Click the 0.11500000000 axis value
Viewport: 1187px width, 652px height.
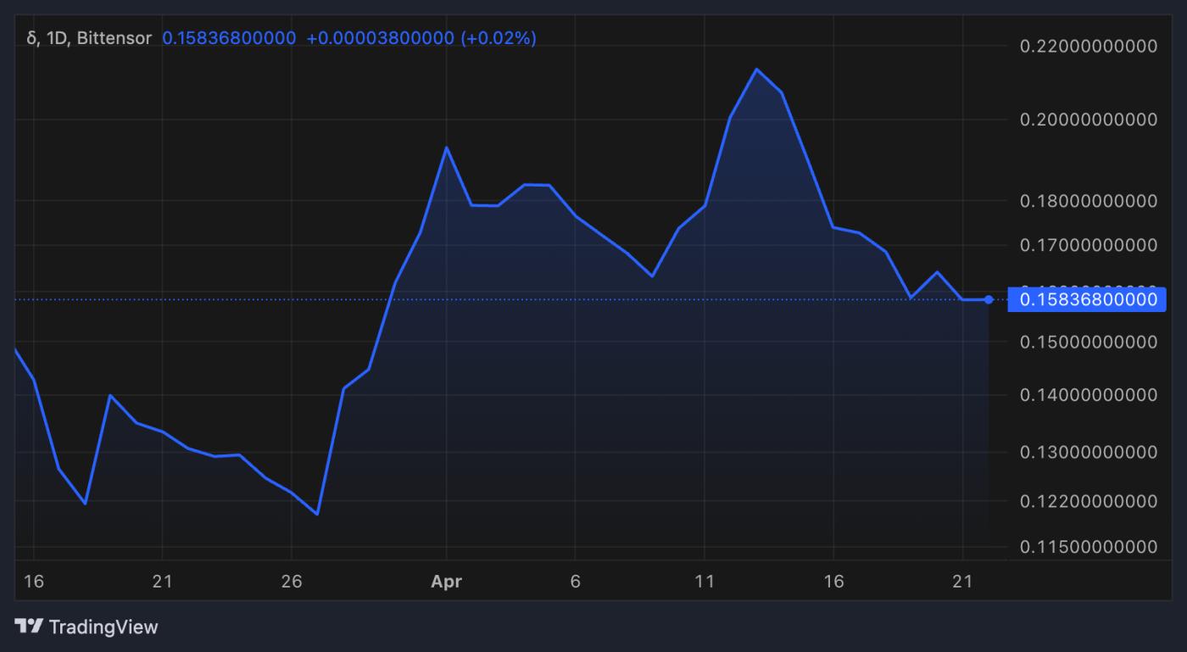(1089, 547)
